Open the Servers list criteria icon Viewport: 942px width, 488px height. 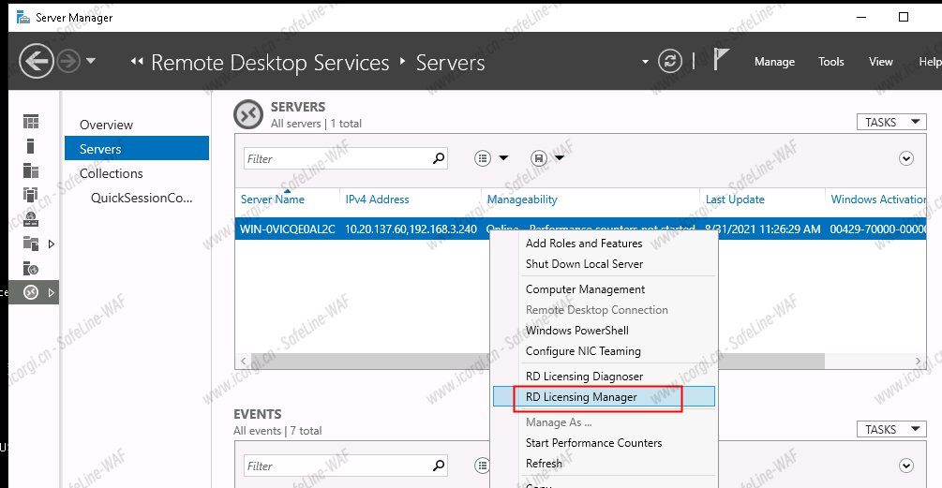click(x=483, y=158)
